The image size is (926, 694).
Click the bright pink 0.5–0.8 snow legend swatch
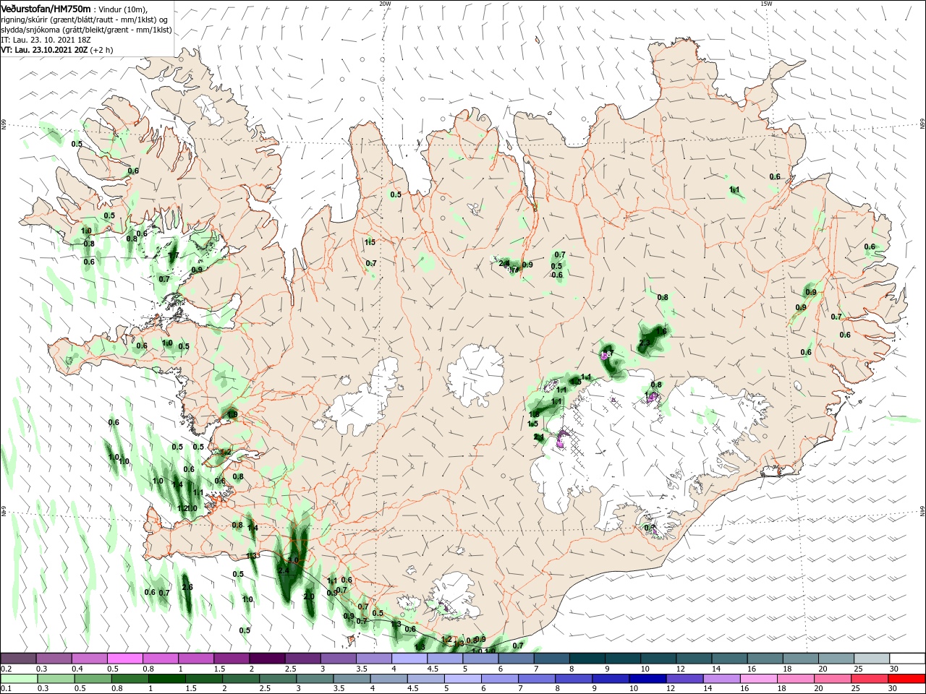pos(126,659)
